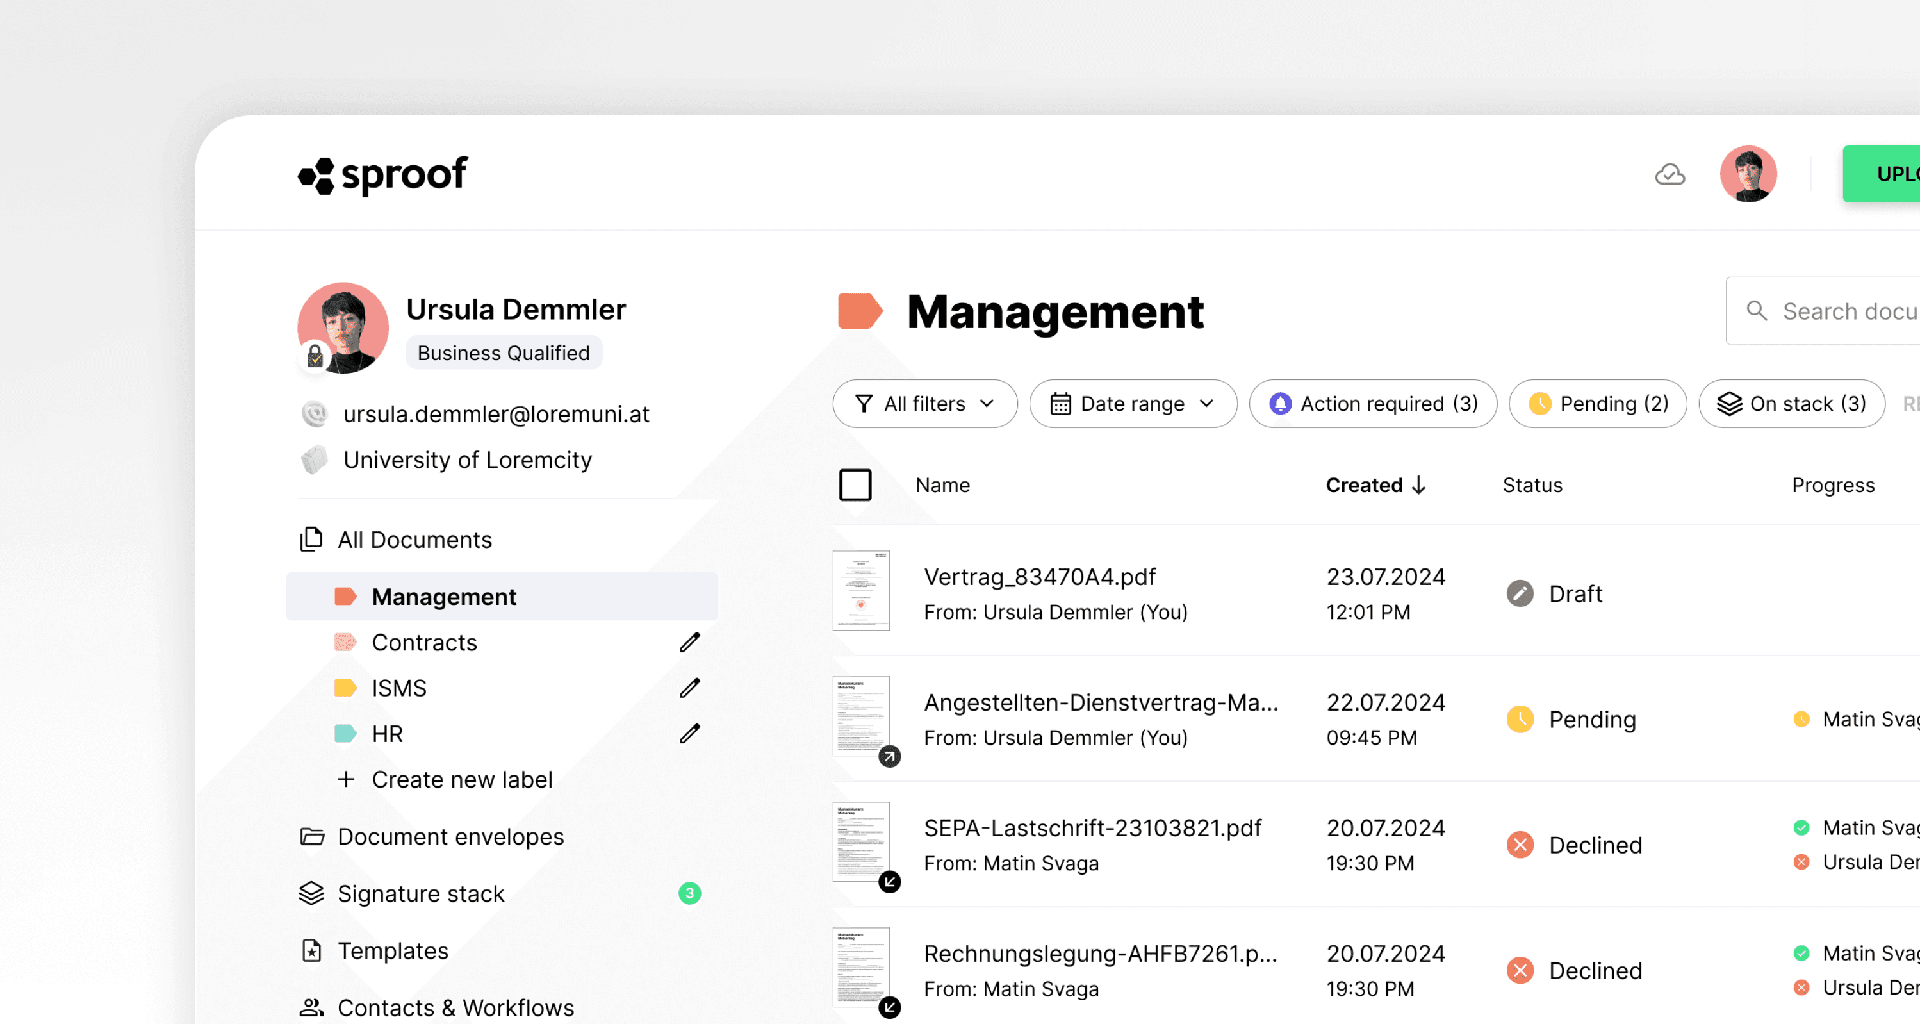The height and width of the screenshot is (1024, 1920).
Task: Click the email at-sign icon
Action: [x=315, y=413]
